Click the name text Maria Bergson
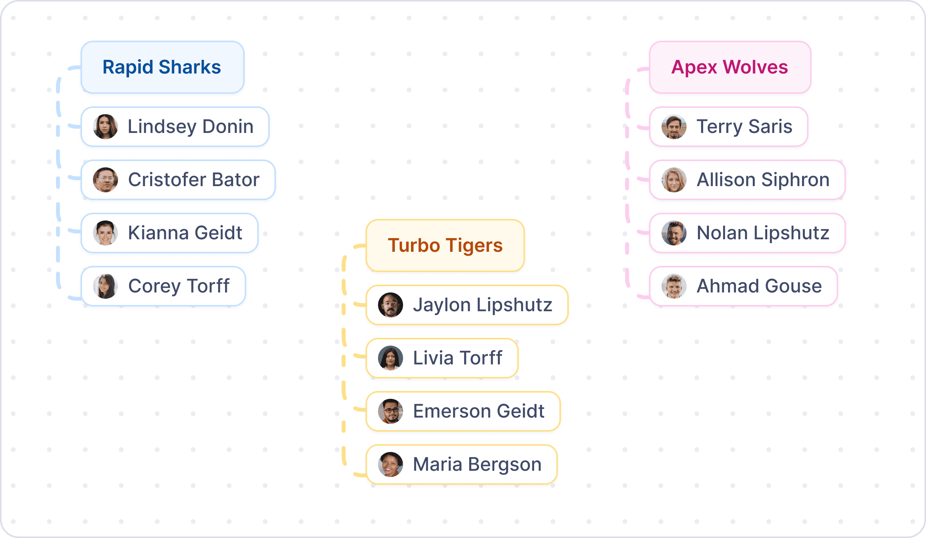 (477, 464)
